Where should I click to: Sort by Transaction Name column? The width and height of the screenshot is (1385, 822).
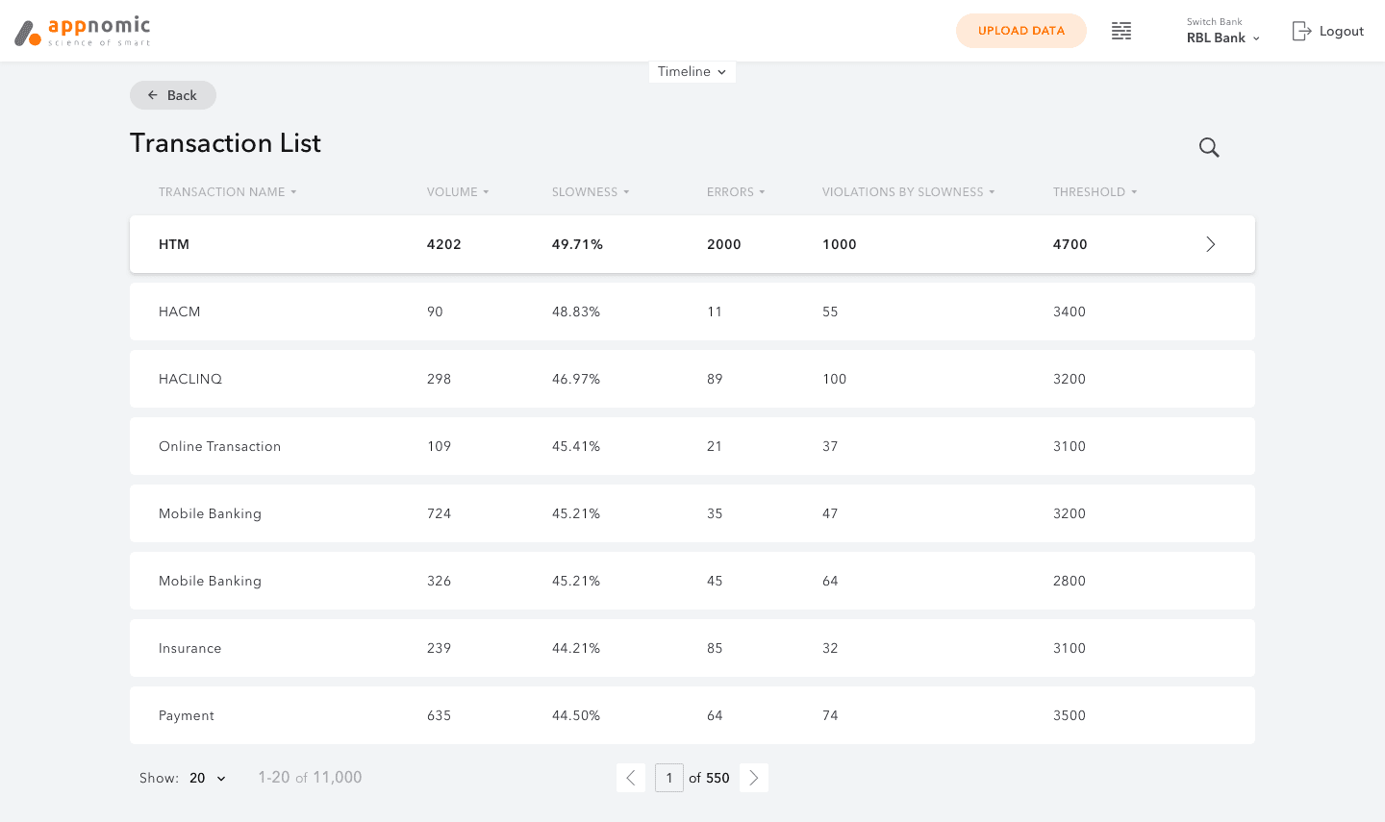(228, 192)
